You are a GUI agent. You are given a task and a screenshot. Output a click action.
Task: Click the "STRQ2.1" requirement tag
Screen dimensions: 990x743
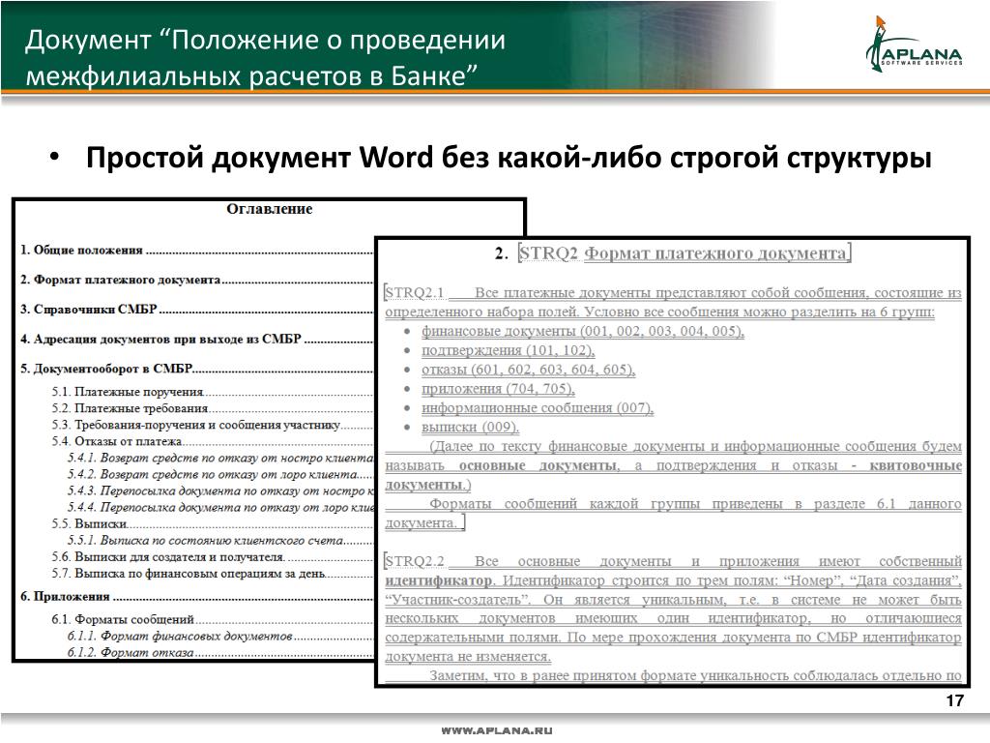point(415,292)
